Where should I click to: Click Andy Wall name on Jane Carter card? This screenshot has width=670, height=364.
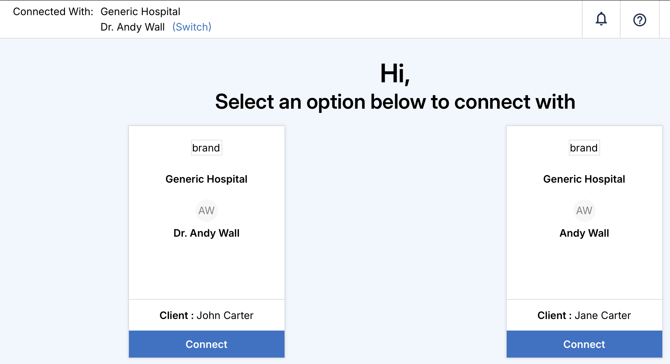584,233
